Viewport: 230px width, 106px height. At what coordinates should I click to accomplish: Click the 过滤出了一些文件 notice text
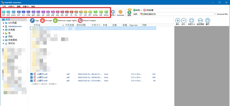coord(44,84)
